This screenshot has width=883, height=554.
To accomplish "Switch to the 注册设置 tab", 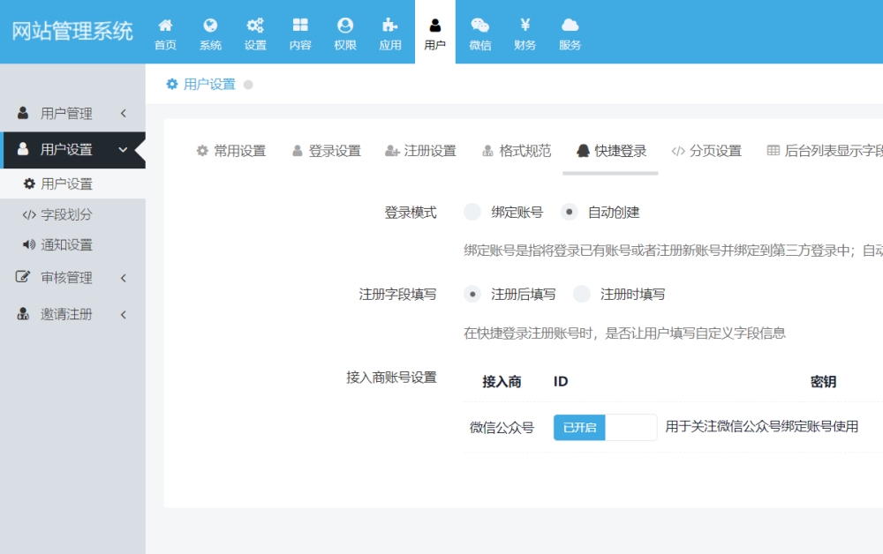I will [420, 151].
